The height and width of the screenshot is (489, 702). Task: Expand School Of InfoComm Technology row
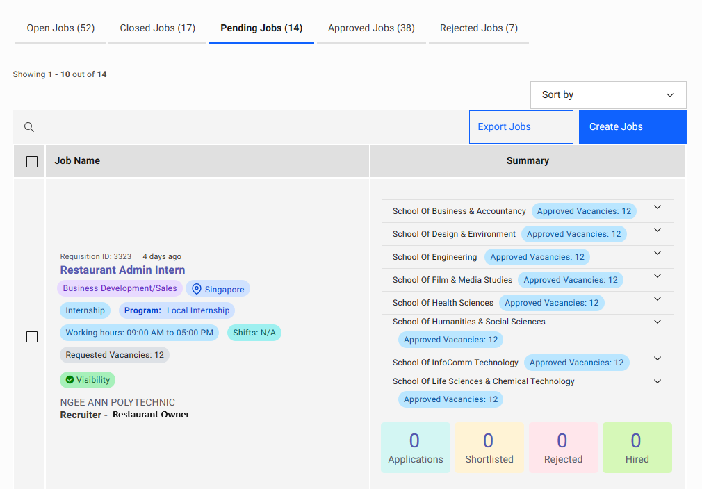click(658, 359)
